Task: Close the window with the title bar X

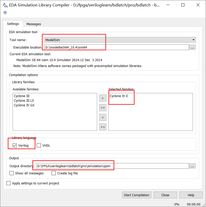Action: point(198,5)
